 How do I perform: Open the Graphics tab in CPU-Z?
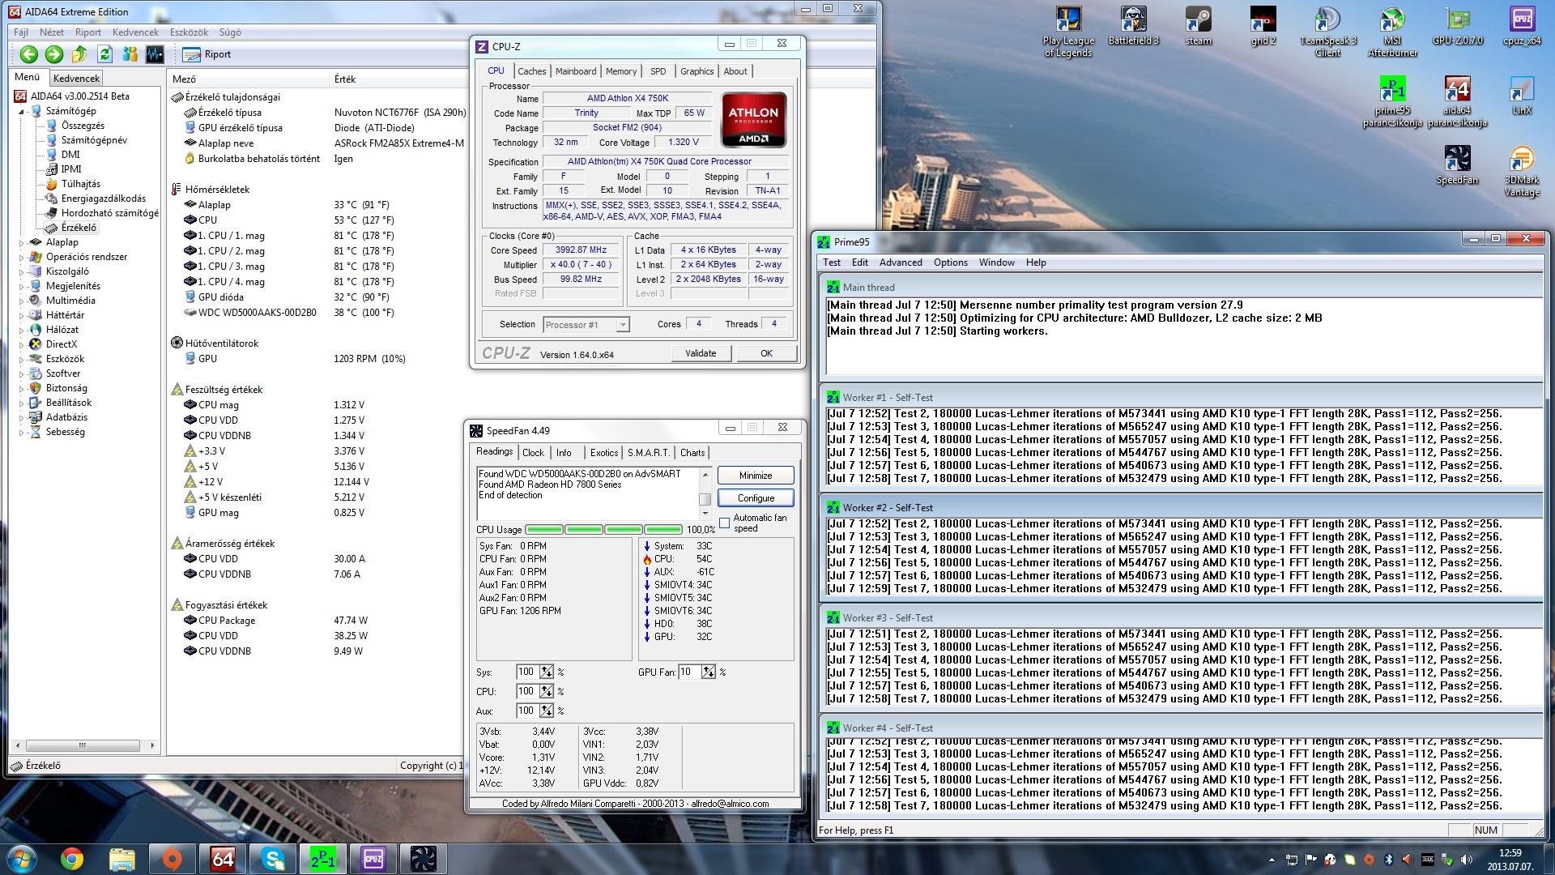point(697,71)
